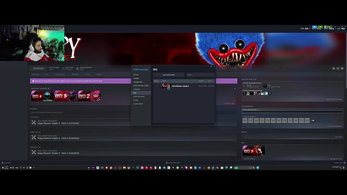Click the help icon next to Available Content
Image resolution: width=347 pixels, height=195 pixels.
tap(49, 89)
